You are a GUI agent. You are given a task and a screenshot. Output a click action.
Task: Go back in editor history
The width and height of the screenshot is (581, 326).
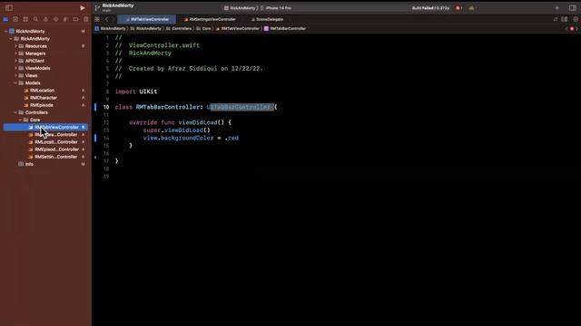pyautogui.click(x=107, y=19)
